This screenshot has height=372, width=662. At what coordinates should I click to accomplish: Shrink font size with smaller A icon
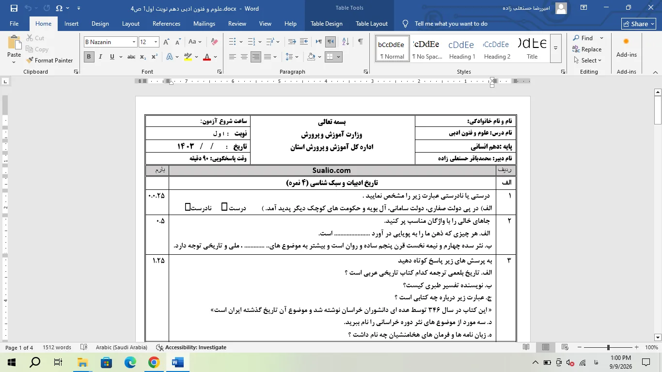tap(178, 42)
